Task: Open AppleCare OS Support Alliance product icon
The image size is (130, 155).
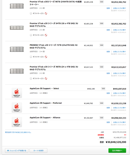Action: [x=17, y=122]
